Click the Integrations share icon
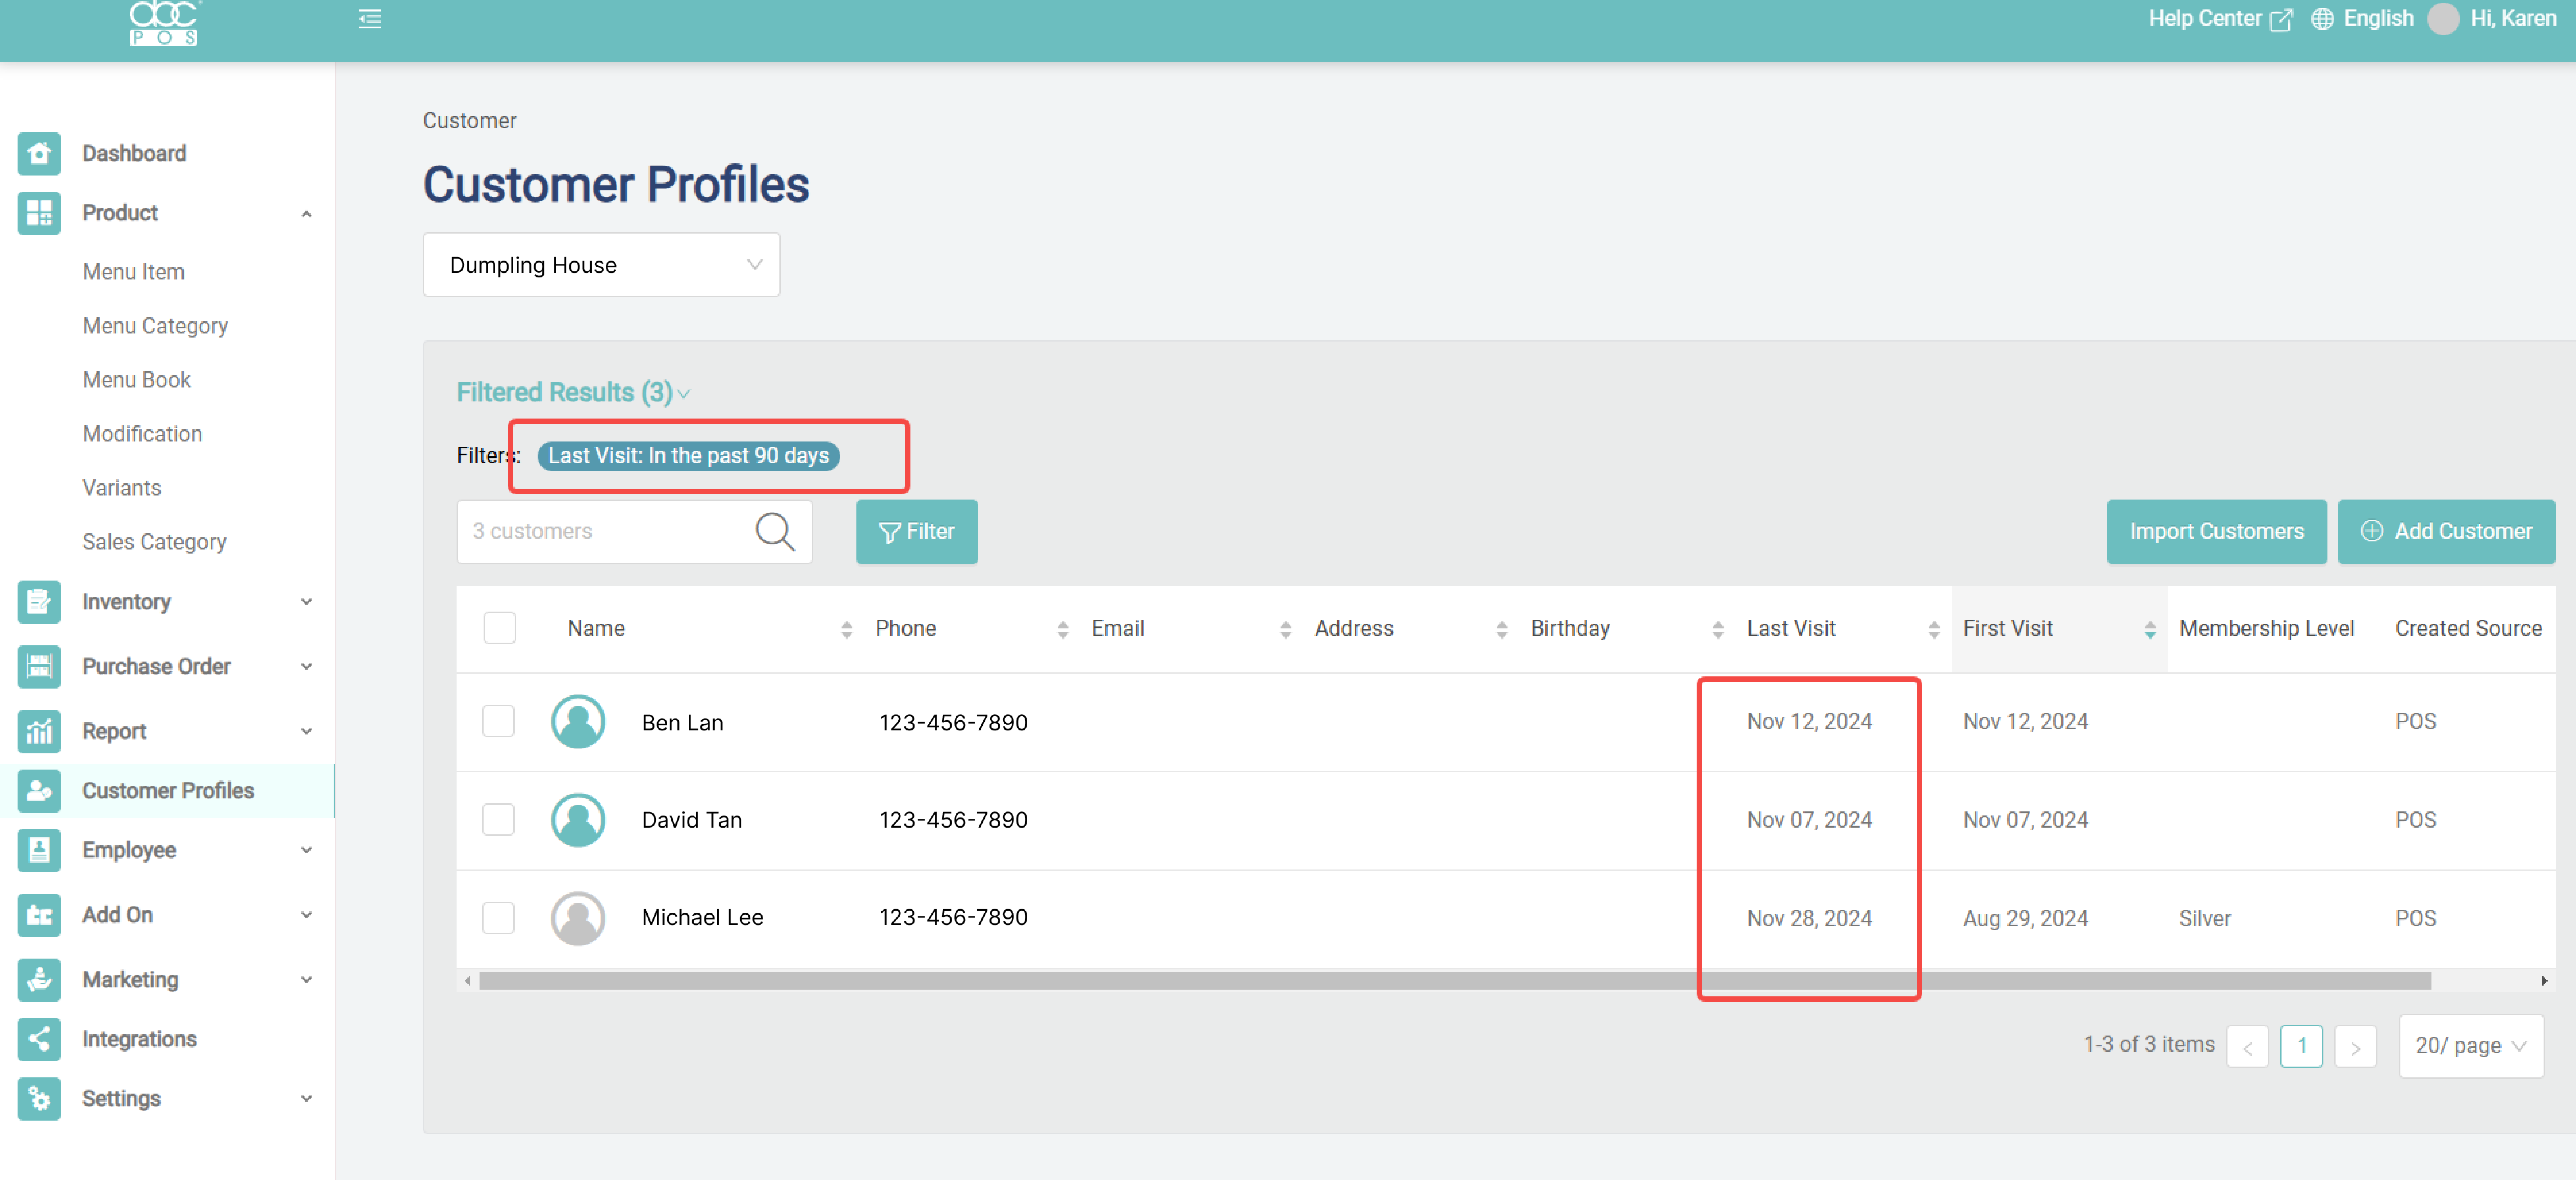2576x1180 pixels. [39, 1039]
